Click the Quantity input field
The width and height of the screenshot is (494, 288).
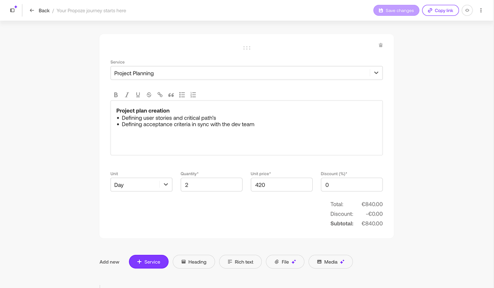(x=212, y=185)
